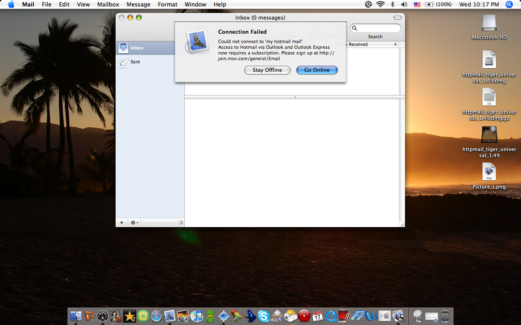Launch iCal from the Dock

point(317,316)
